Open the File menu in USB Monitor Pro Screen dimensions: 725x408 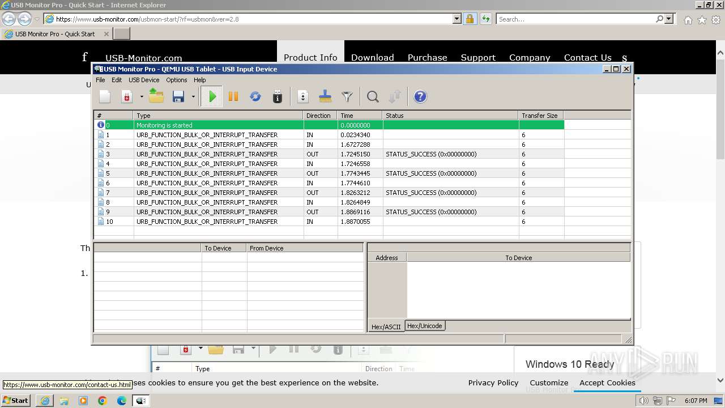click(x=100, y=80)
